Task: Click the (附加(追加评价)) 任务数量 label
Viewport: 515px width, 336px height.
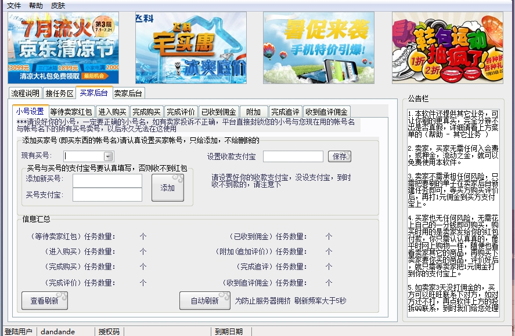Action: coord(261,251)
